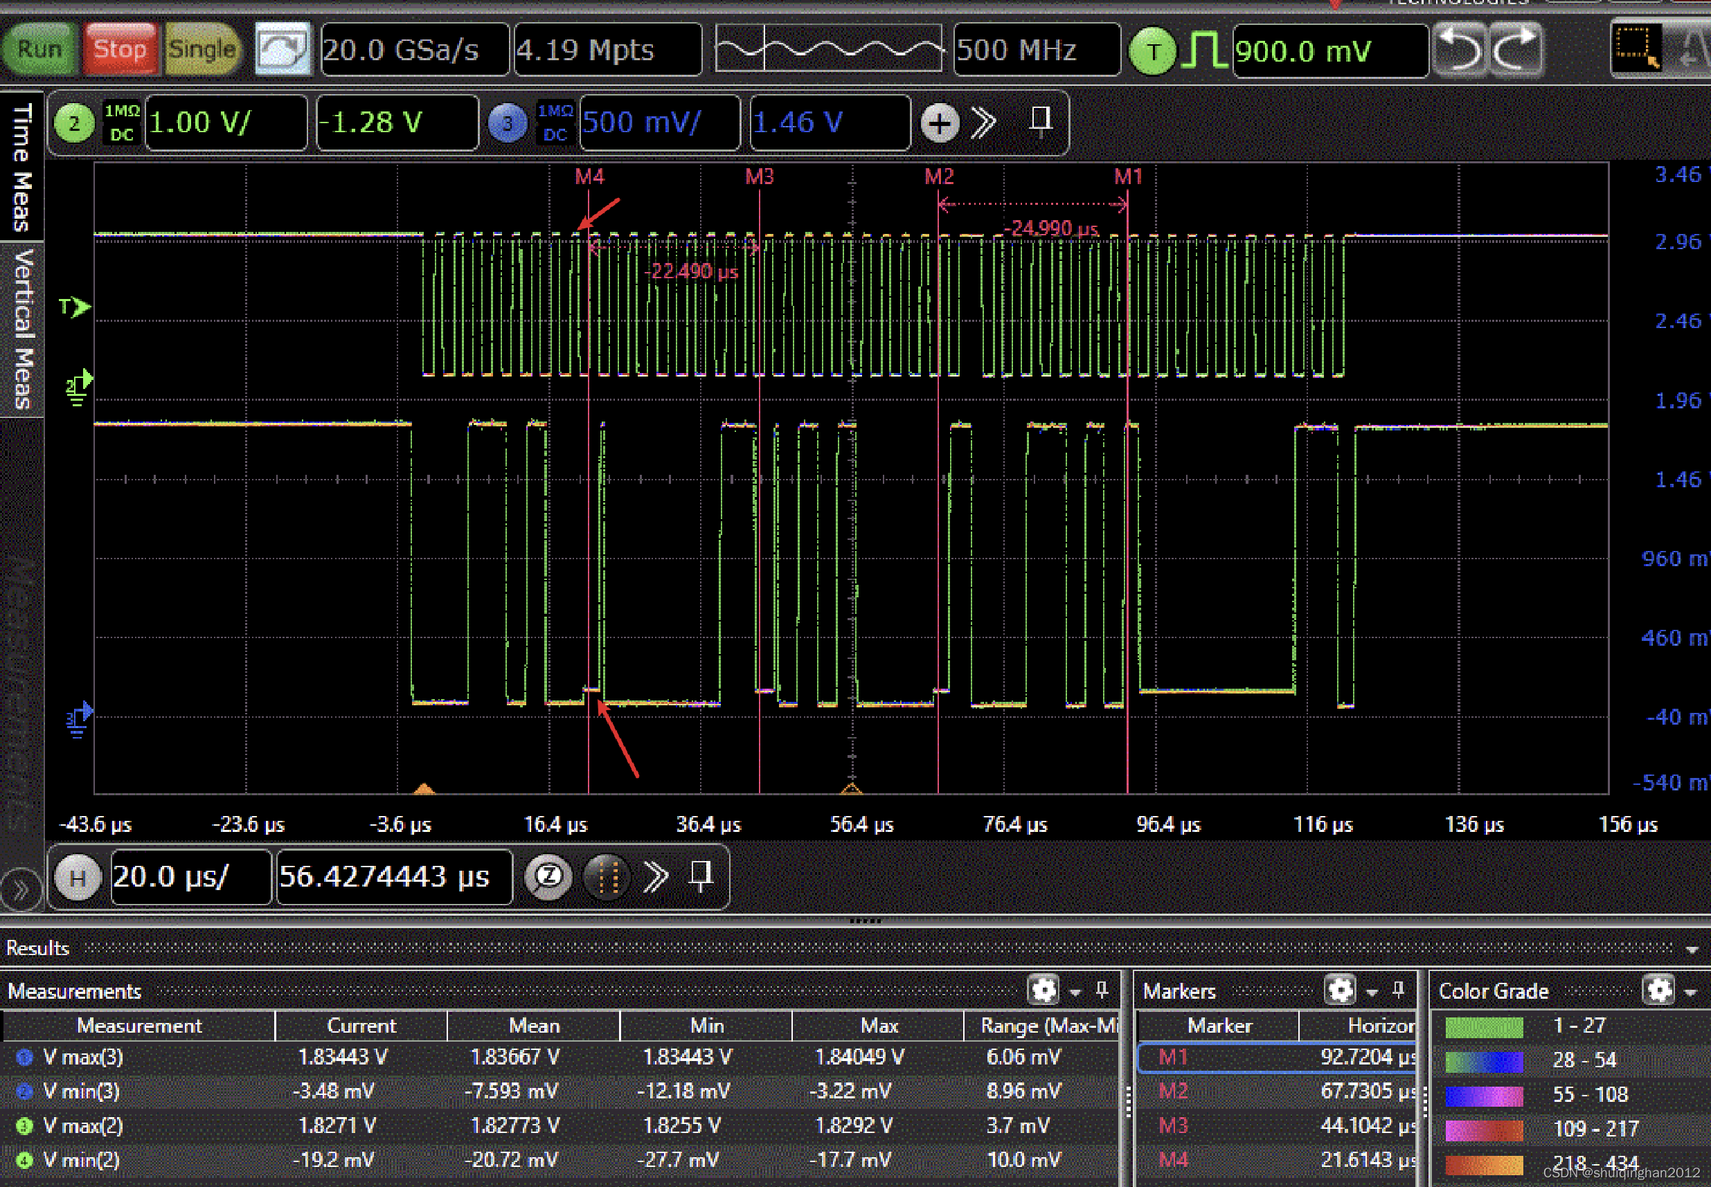The width and height of the screenshot is (1711, 1187).
Task: Open the Measurements panel settings gear
Action: (x=1043, y=990)
